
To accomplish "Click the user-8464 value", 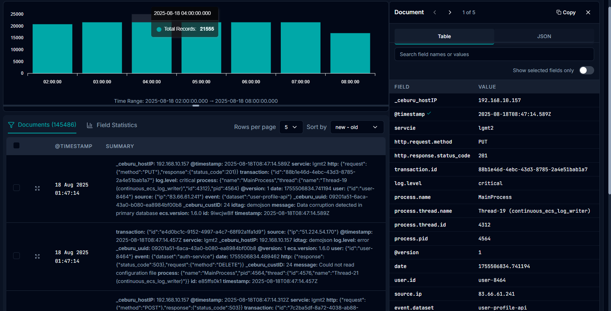I will tap(492, 280).
